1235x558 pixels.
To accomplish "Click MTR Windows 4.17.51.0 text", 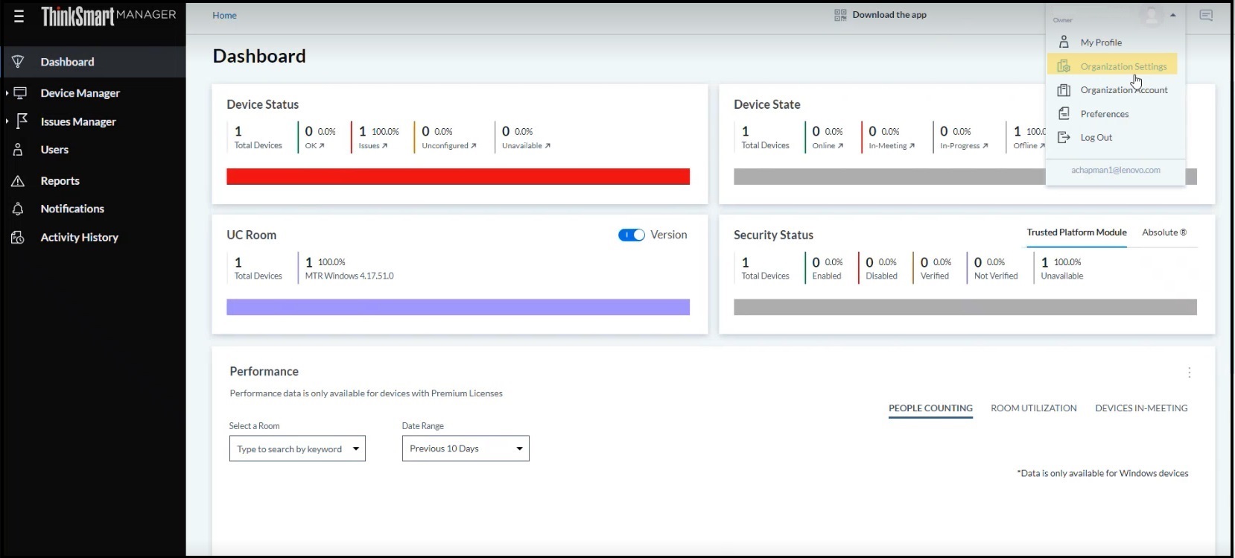I will tap(349, 276).
